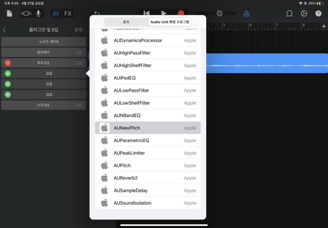The height and width of the screenshot is (228, 328).
Task: Choose AUHighPassFilter audio unit
Action: coord(148,53)
